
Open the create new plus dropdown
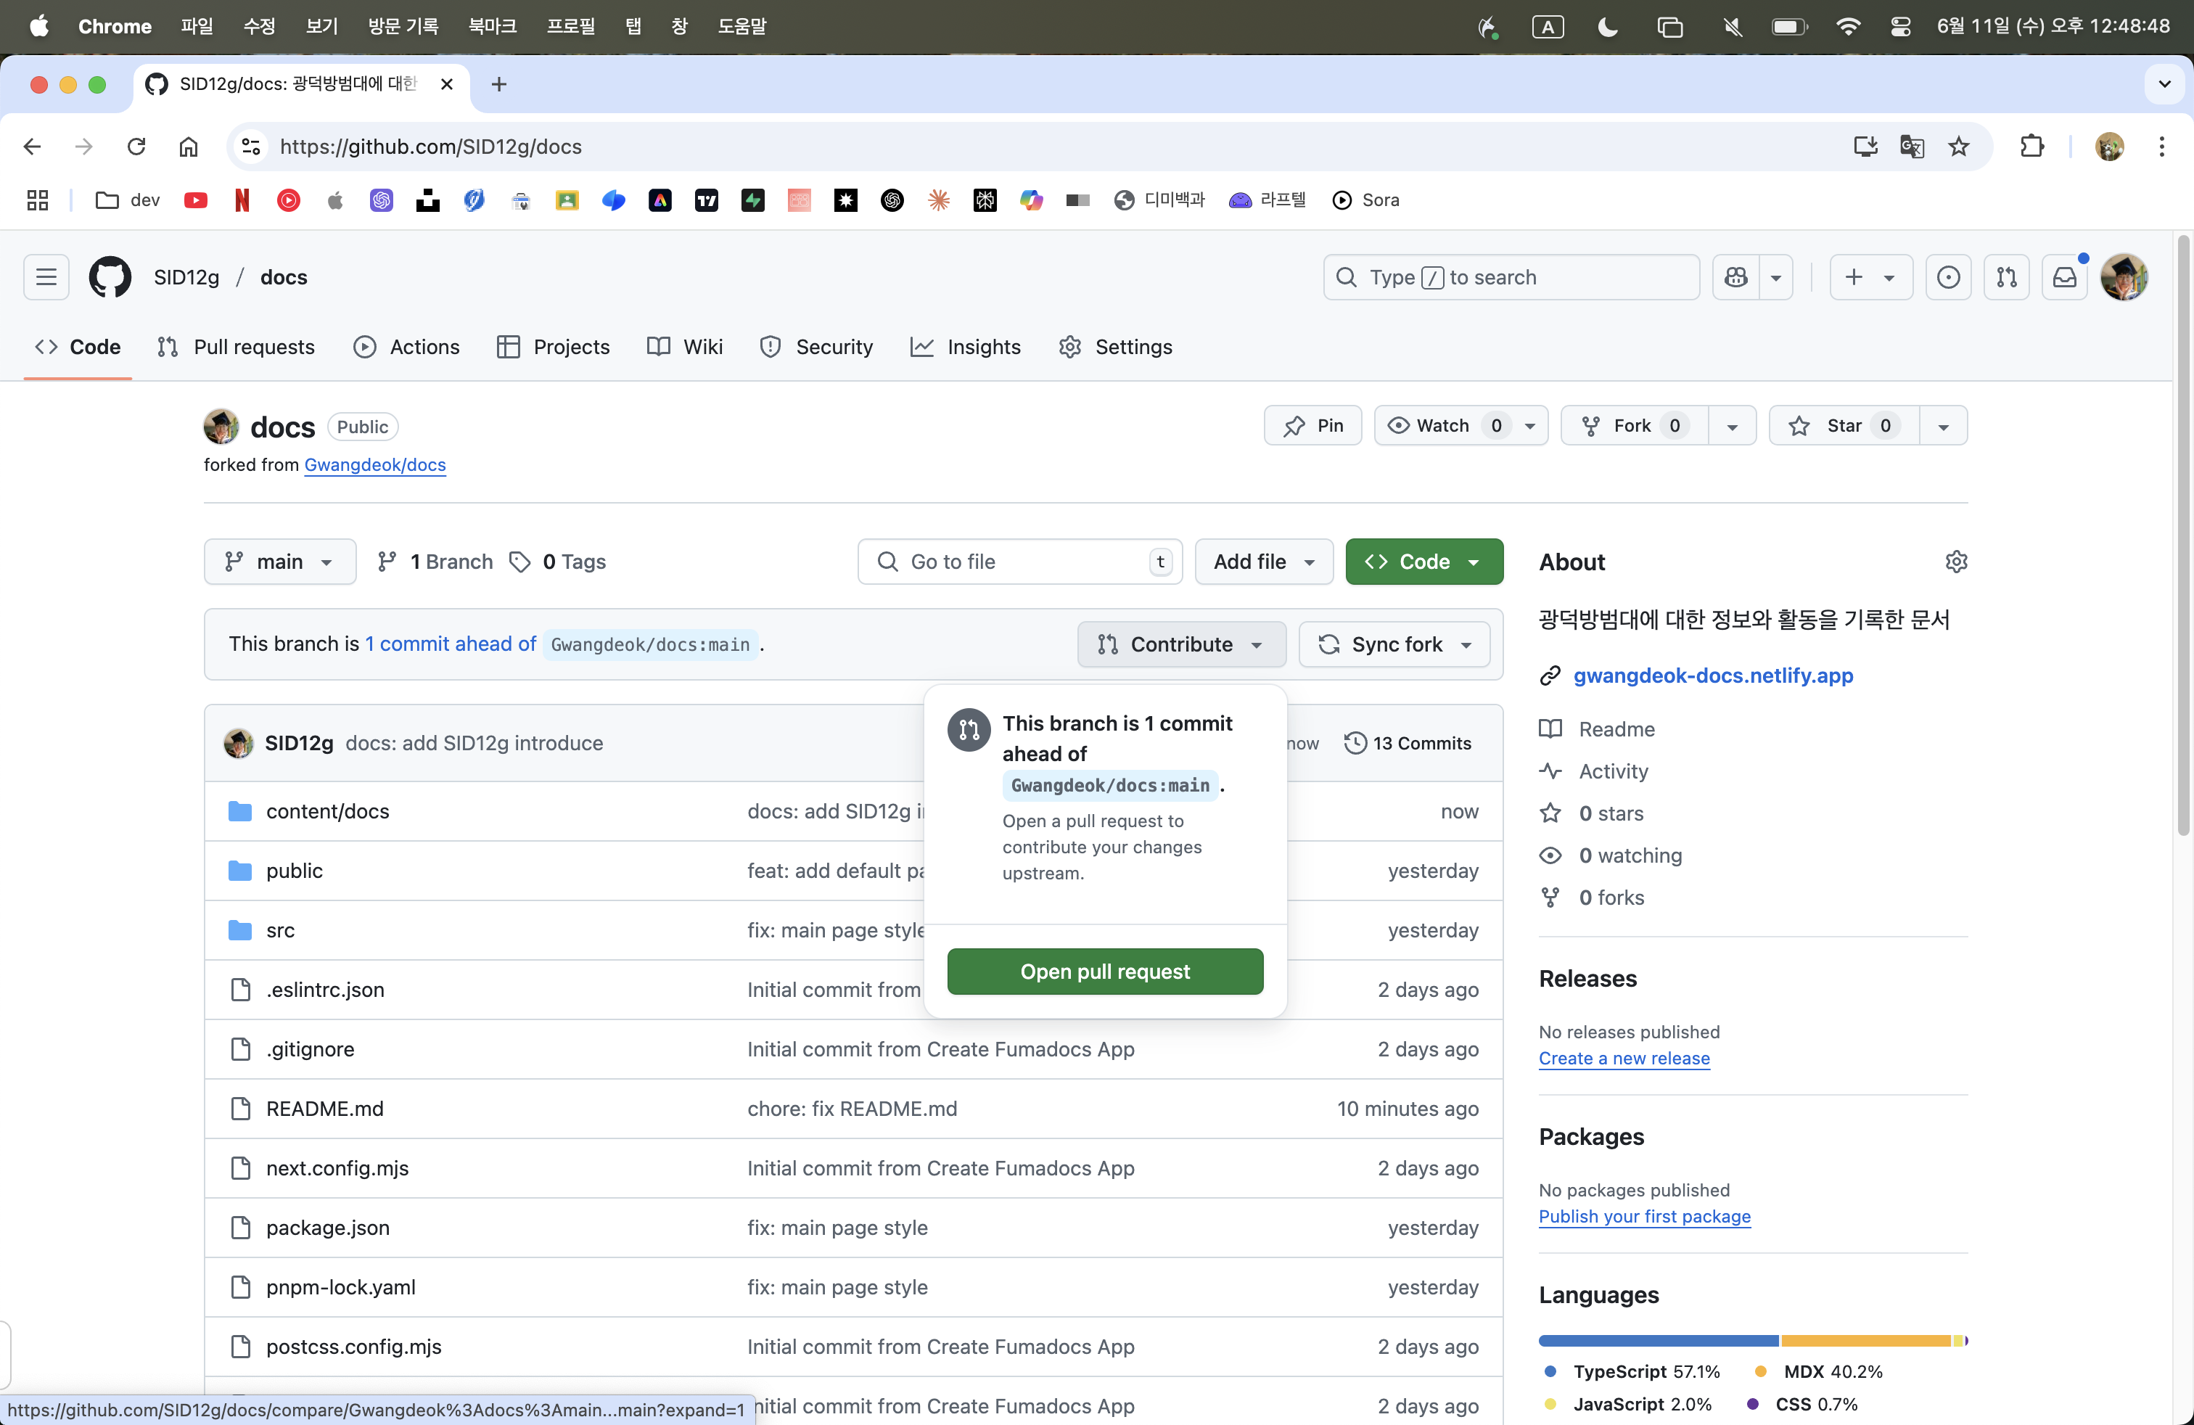[x=1870, y=276]
